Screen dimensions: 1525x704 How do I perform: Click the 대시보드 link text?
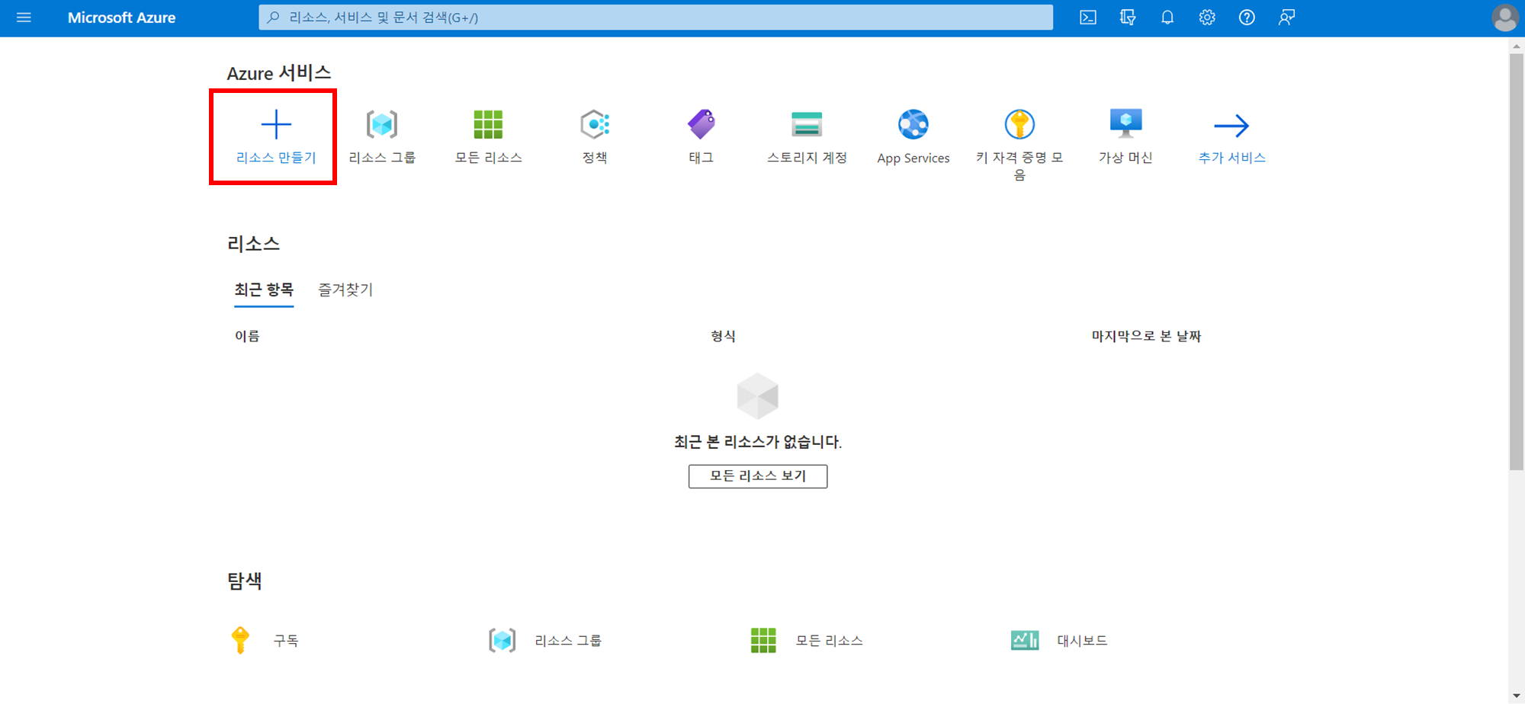point(1082,641)
